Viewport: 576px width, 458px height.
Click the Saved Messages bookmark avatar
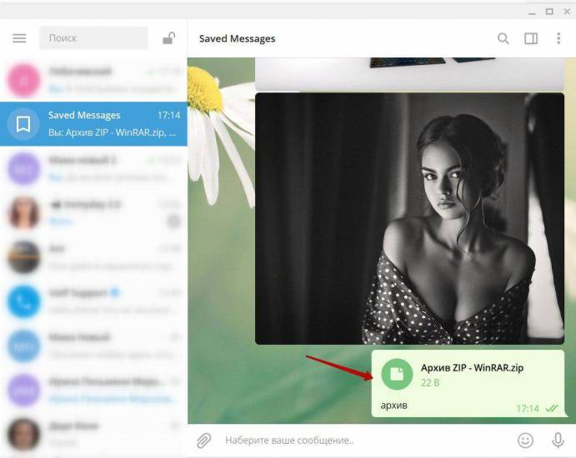coord(23,124)
